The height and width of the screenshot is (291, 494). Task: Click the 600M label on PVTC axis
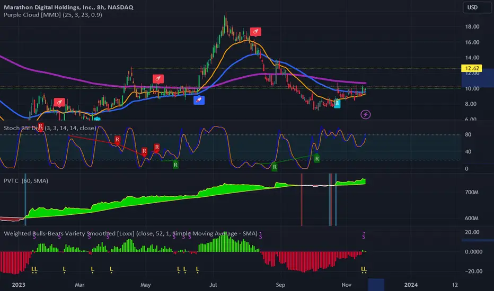click(x=472, y=219)
